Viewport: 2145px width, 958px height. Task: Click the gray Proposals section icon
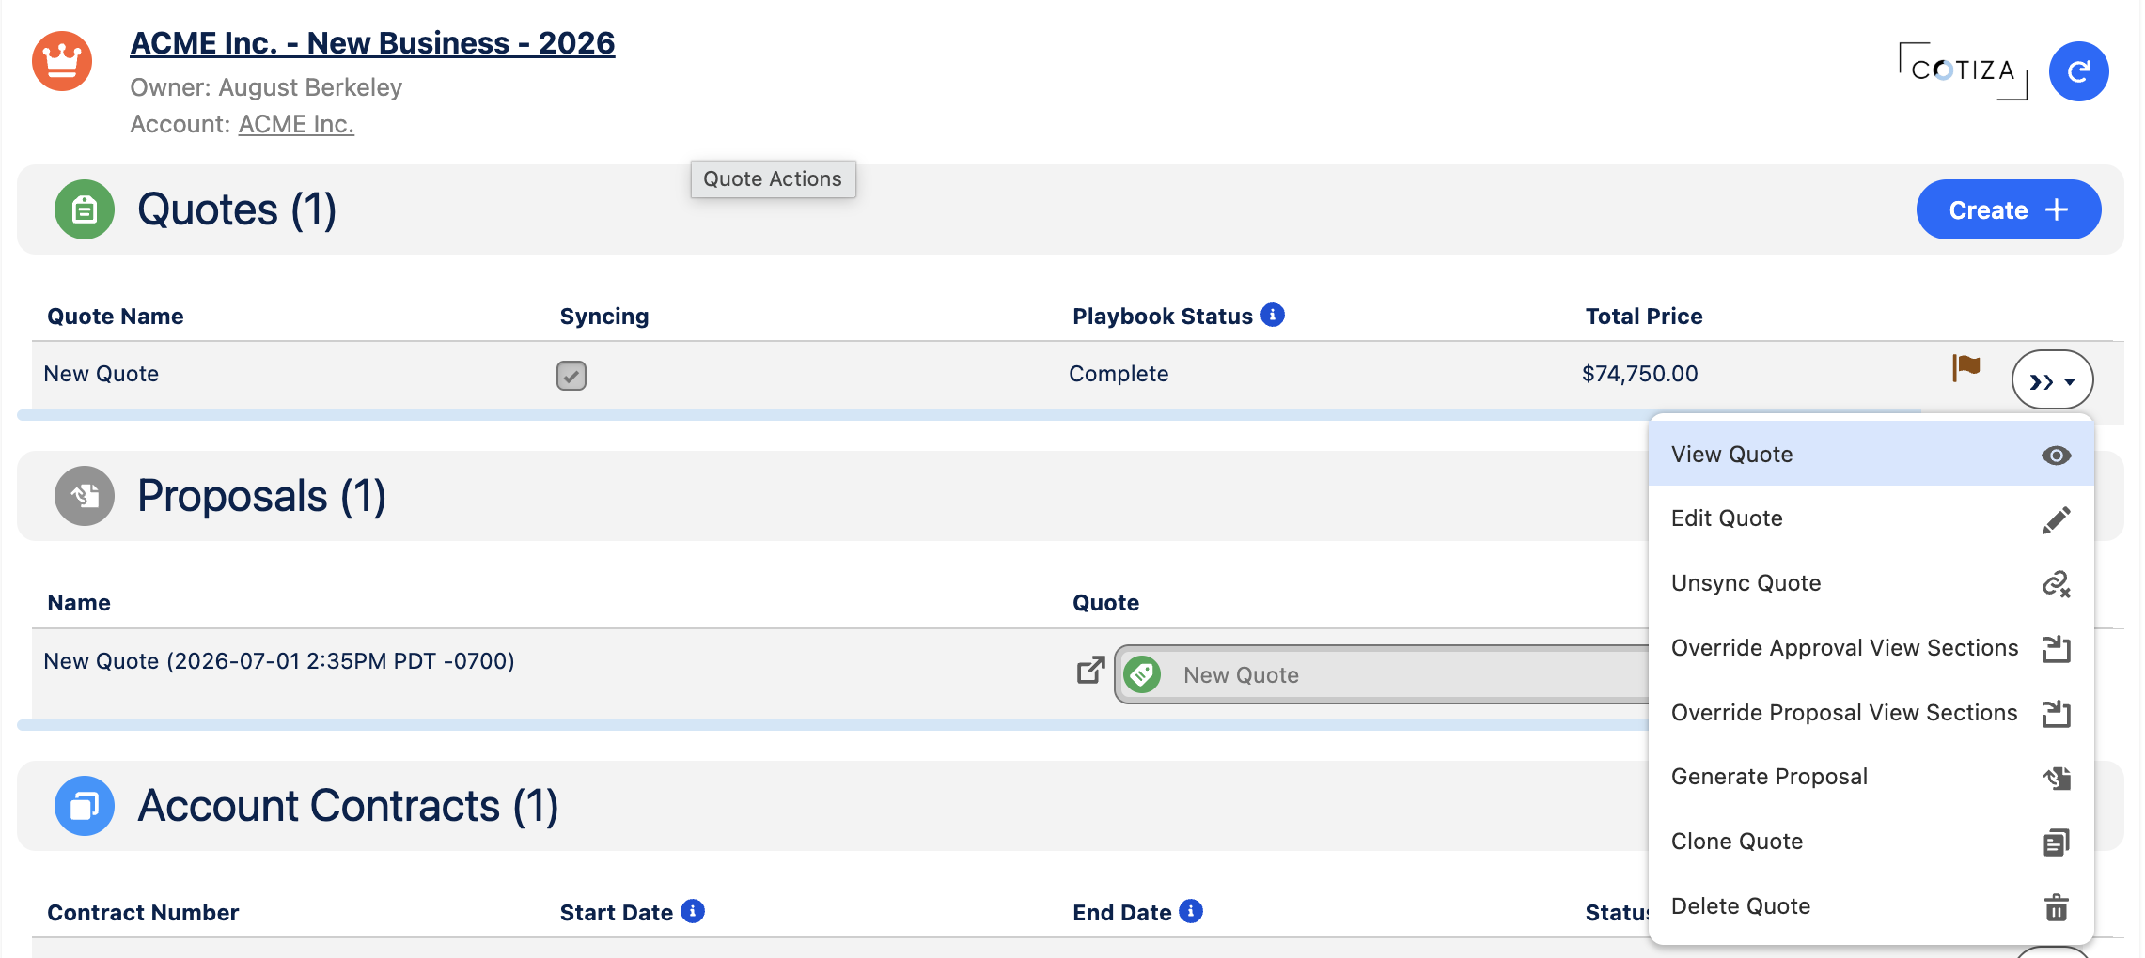coord(85,496)
